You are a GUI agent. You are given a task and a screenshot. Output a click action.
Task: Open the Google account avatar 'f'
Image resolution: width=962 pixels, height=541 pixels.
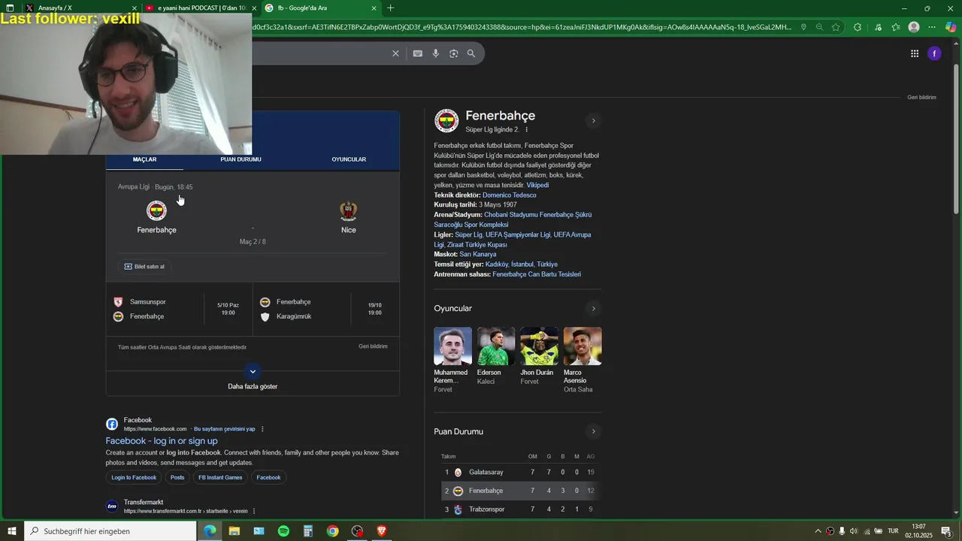pos(934,53)
